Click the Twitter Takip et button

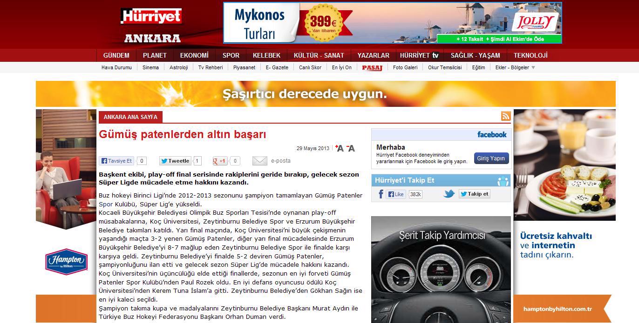pos(475,194)
